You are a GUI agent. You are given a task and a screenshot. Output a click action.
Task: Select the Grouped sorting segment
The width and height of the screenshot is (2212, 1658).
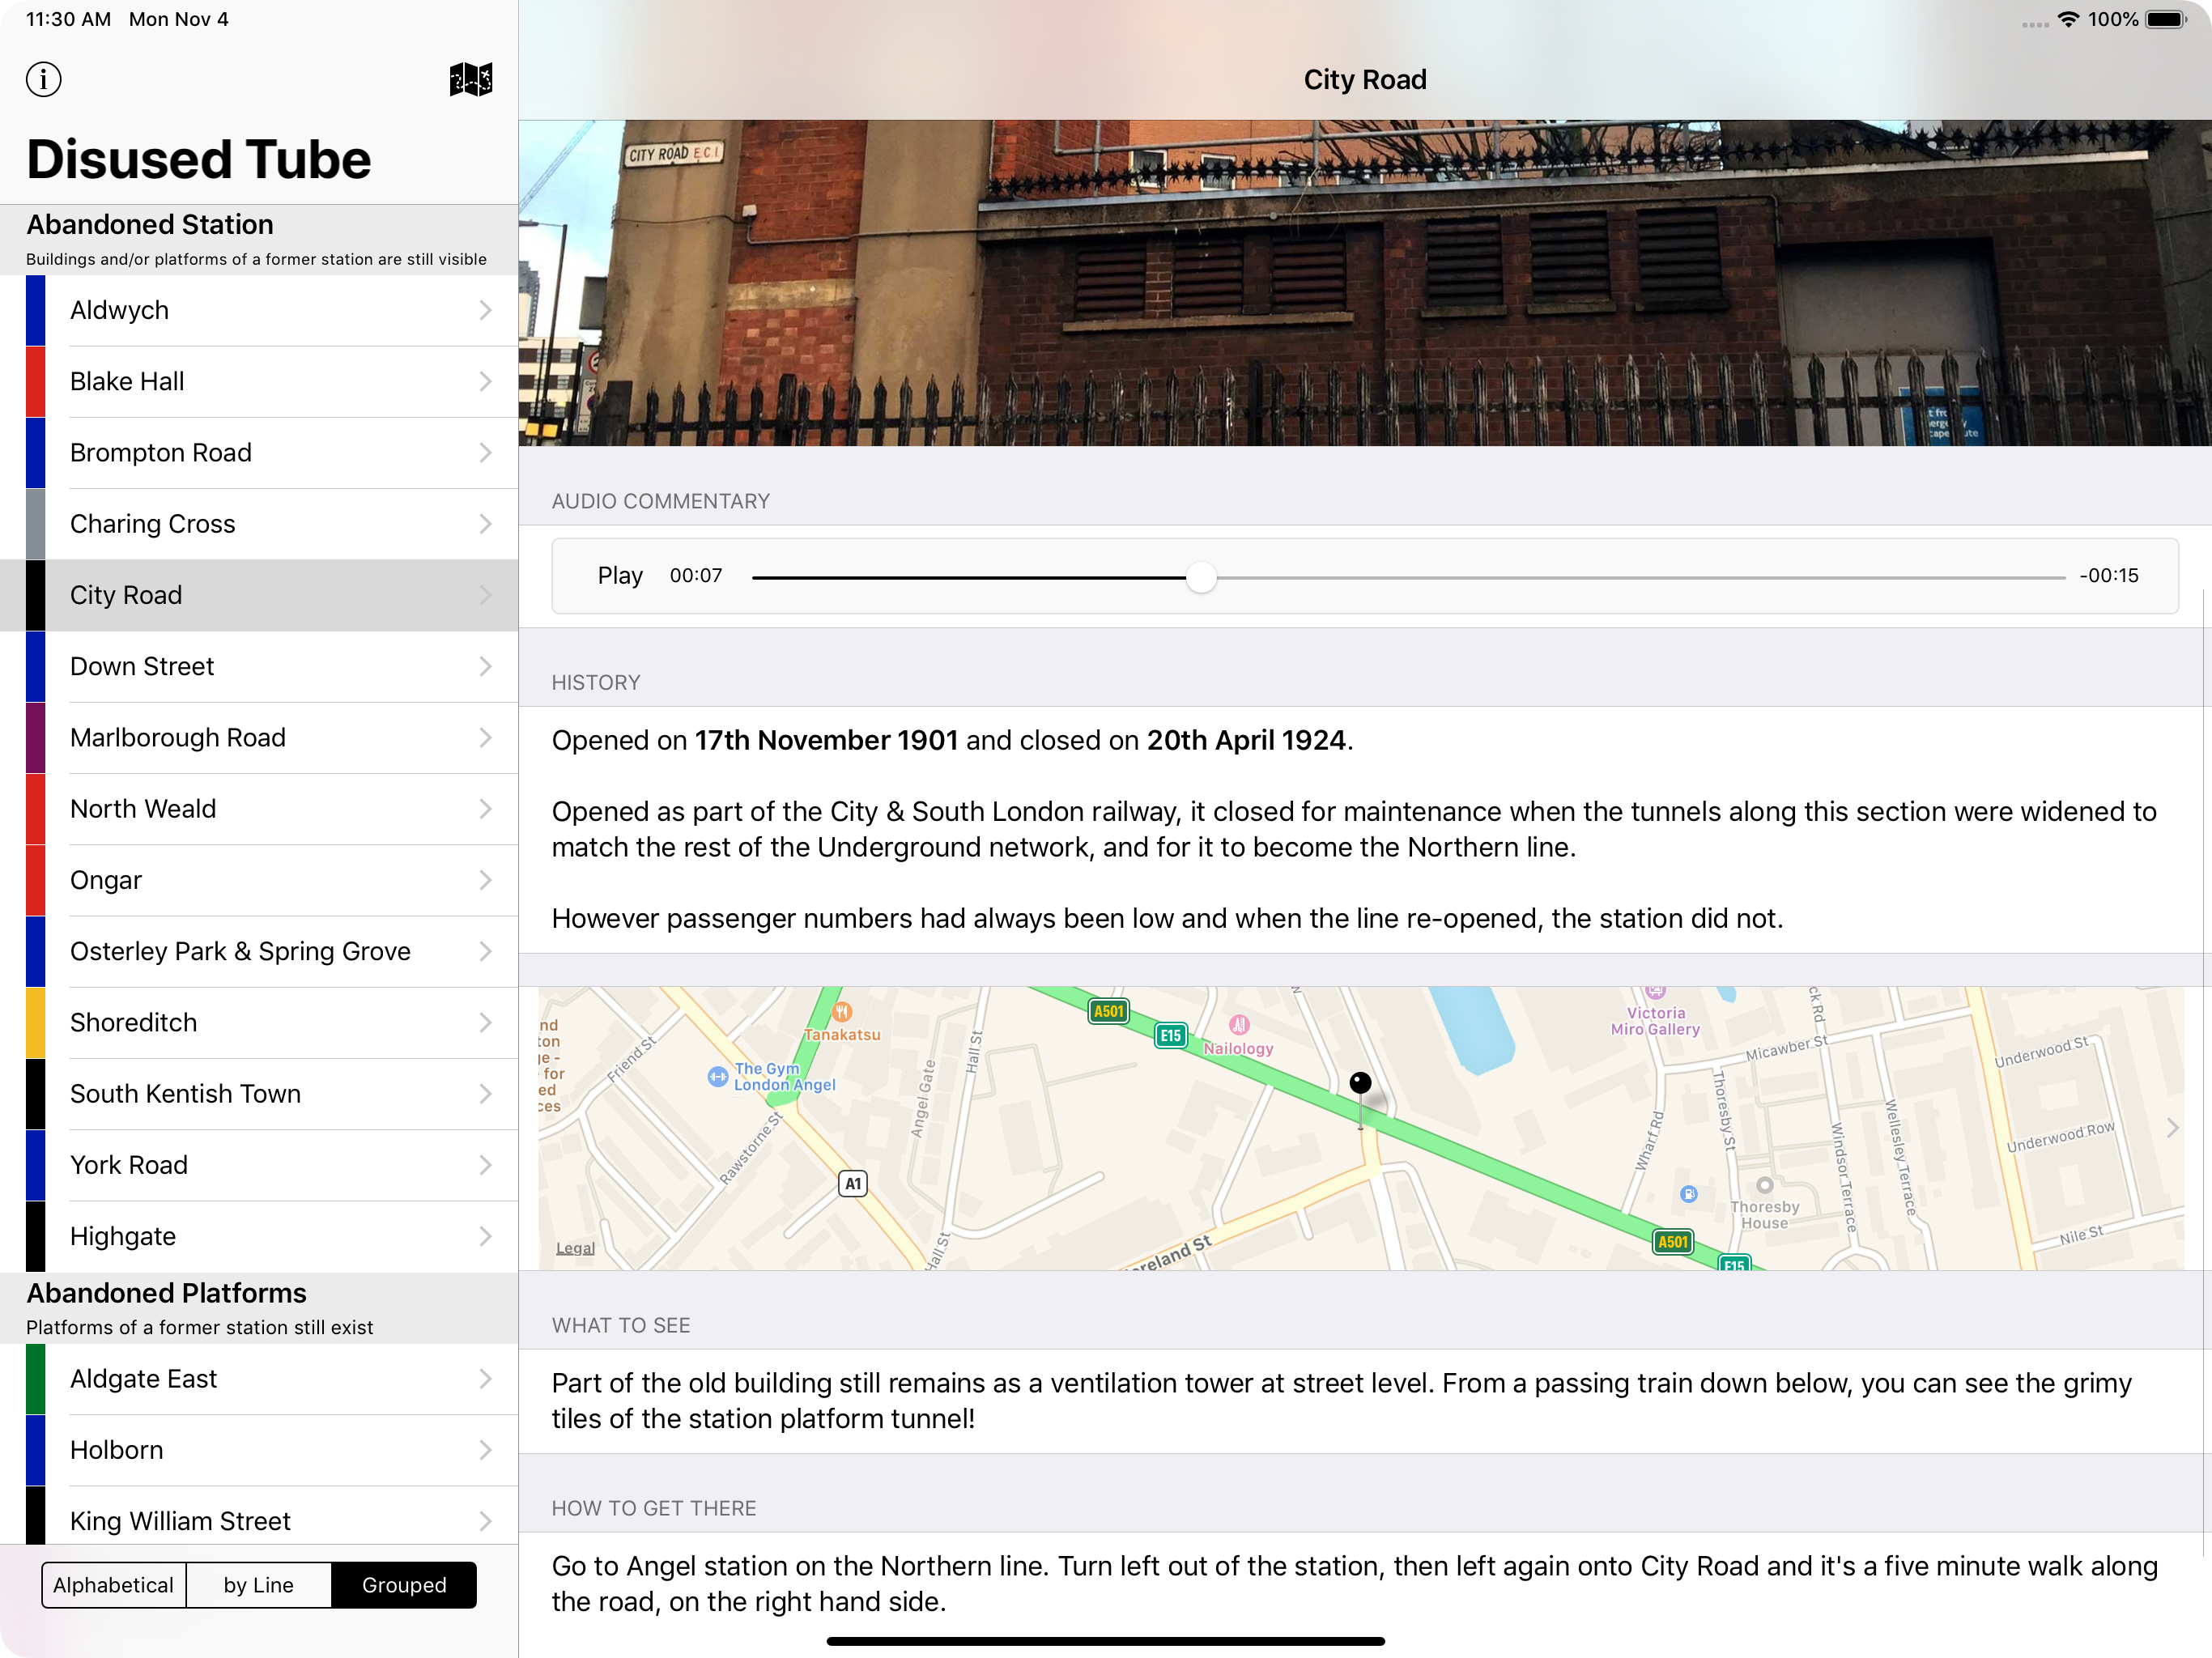[404, 1585]
